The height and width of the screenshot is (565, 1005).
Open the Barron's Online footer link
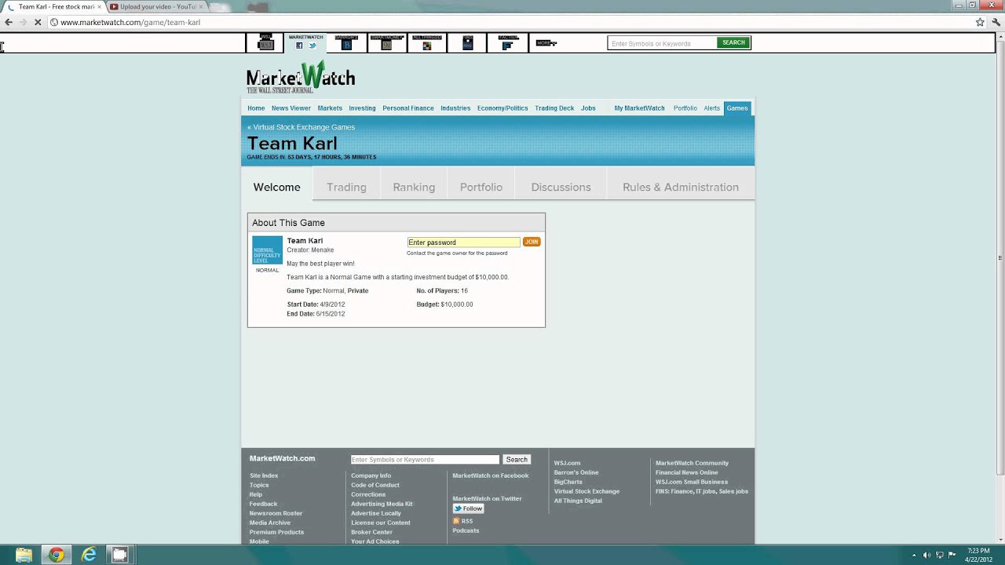(576, 472)
